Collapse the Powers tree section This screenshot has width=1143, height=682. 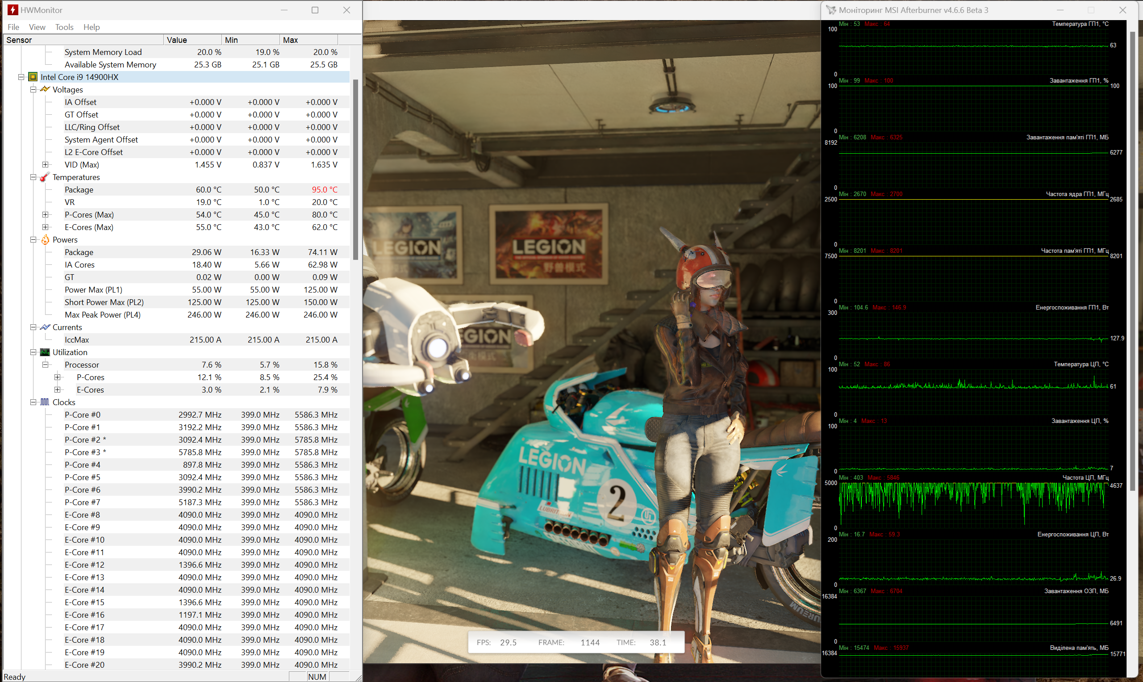[33, 239]
